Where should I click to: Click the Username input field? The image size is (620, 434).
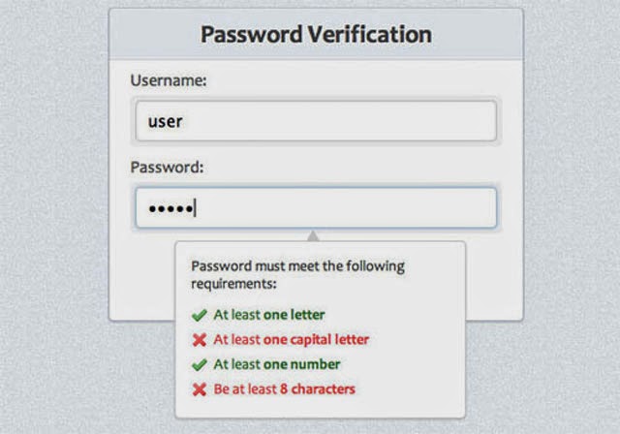tap(316, 121)
